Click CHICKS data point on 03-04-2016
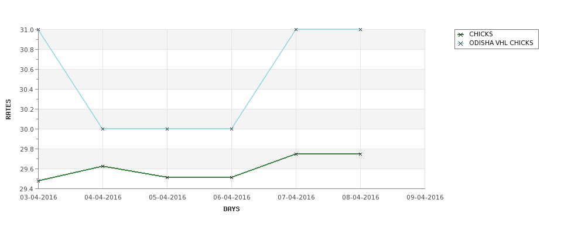The width and height of the screenshot is (571, 251). (38, 181)
